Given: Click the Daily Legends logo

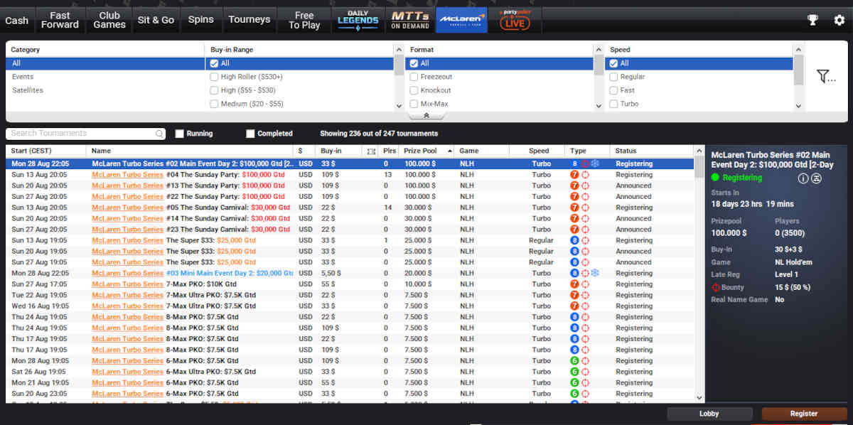Looking at the screenshot, I should click(358, 20).
